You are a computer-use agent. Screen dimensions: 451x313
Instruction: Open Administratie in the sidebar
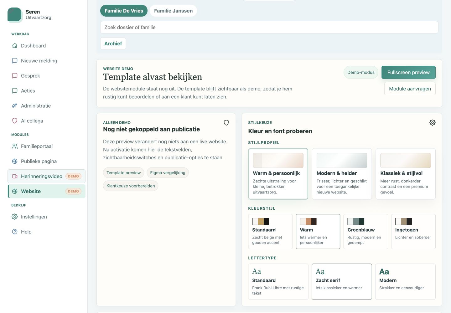46,106
